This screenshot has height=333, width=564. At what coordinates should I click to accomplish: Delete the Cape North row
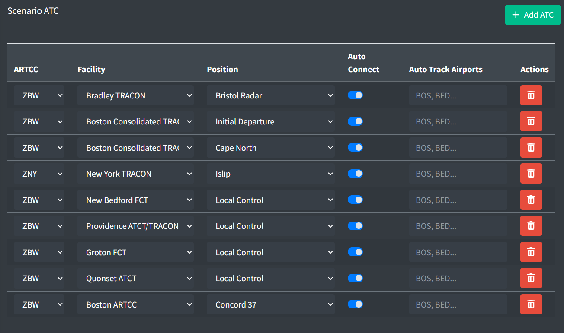click(x=531, y=148)
